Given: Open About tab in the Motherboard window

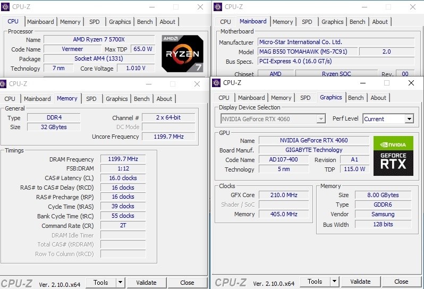Looking at the screenshot, I should point(380,22).
